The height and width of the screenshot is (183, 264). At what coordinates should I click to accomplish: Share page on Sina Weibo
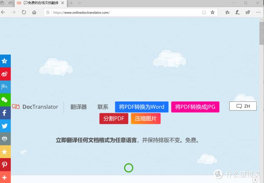(5, 74)
